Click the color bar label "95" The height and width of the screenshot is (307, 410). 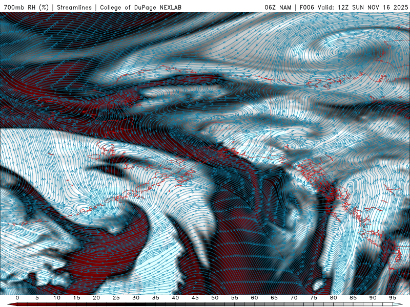pos(393,298)
